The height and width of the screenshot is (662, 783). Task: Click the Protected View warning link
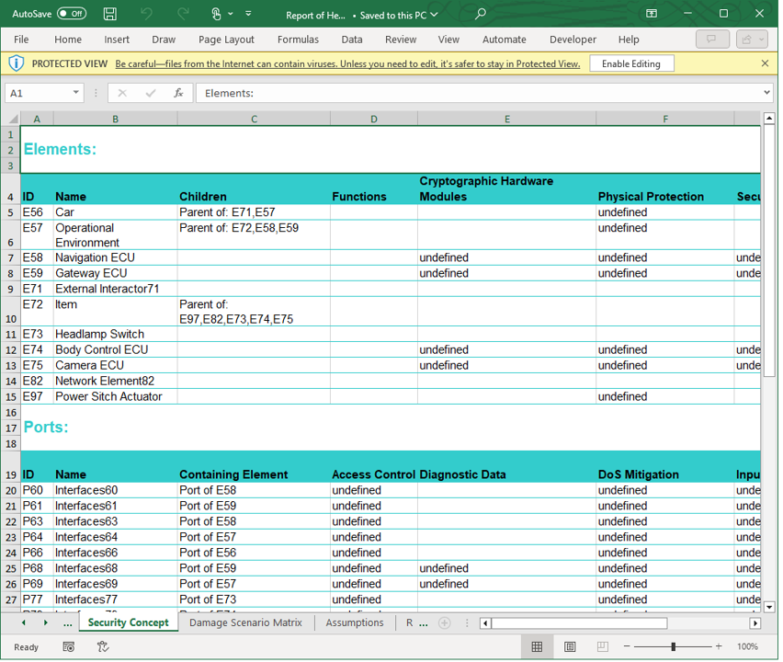coord(347,63)
